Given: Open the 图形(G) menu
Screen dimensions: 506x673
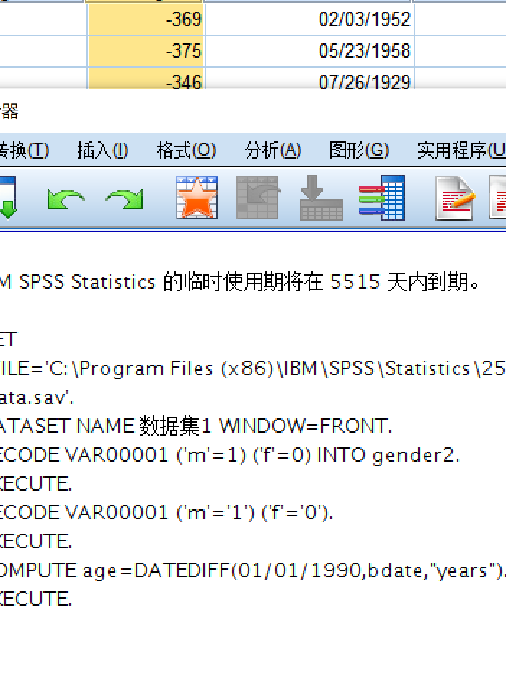Looking at the screenshot, I should pyautogui.click(x=359, y=151).
